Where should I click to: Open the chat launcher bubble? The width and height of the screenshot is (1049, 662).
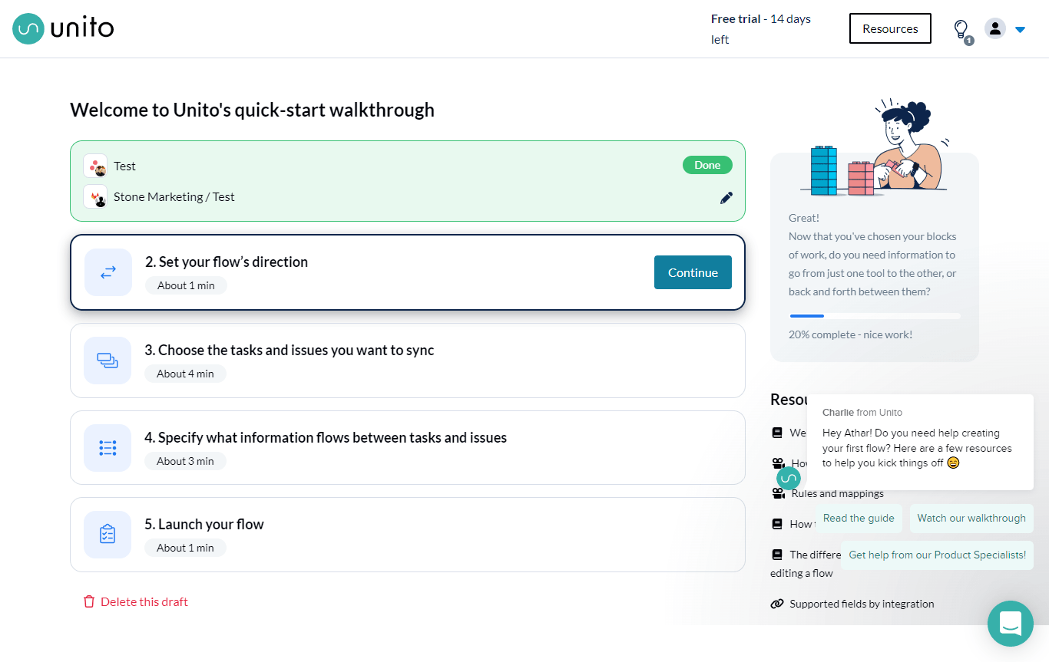pyautogui.click(x=1011, y=624)
